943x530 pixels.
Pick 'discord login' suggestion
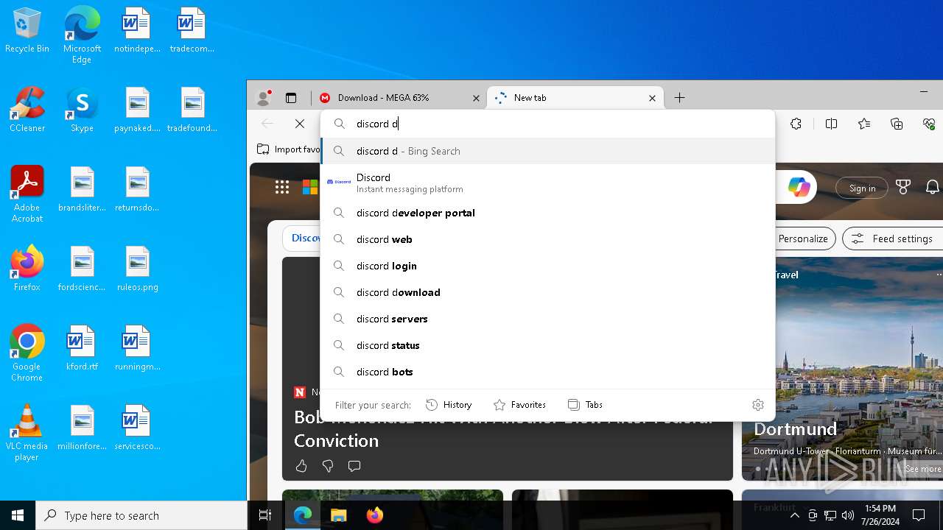coord(547,266)
